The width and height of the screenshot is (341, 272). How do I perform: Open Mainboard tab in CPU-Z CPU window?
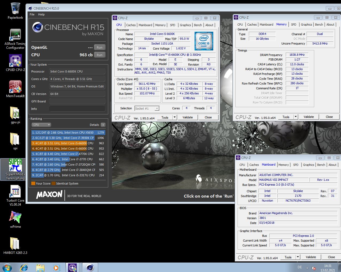(x=145, y=25)
